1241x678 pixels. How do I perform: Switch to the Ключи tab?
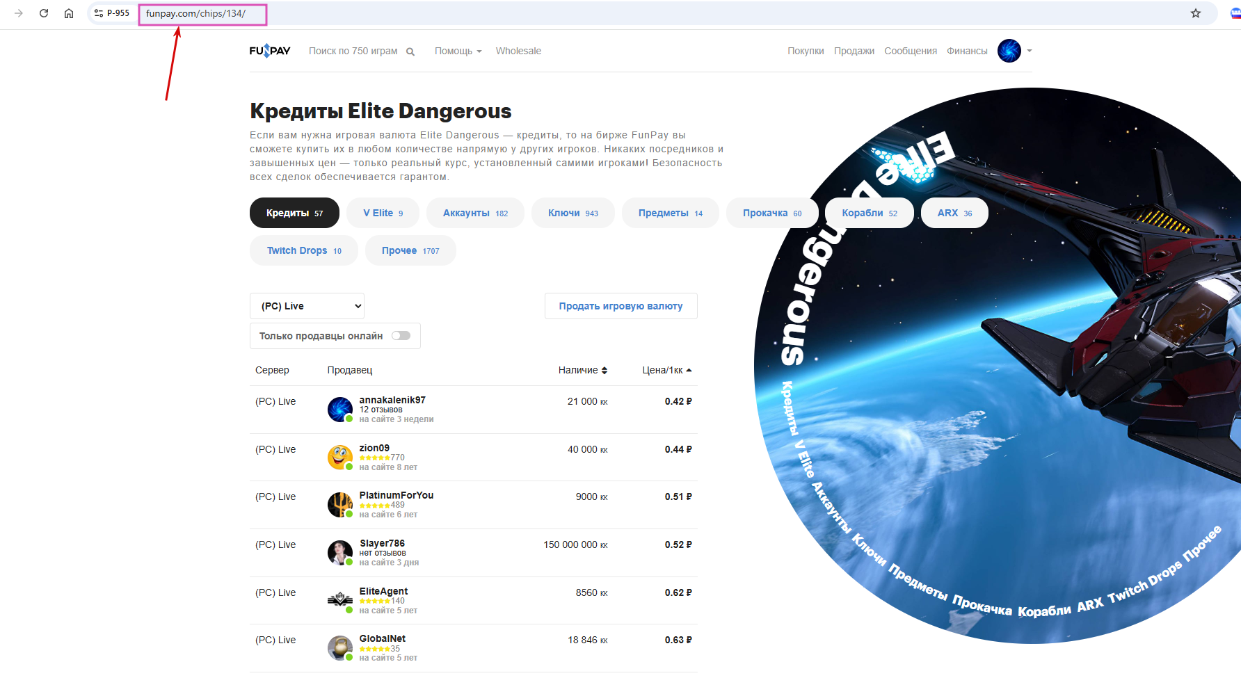(573, 213)
